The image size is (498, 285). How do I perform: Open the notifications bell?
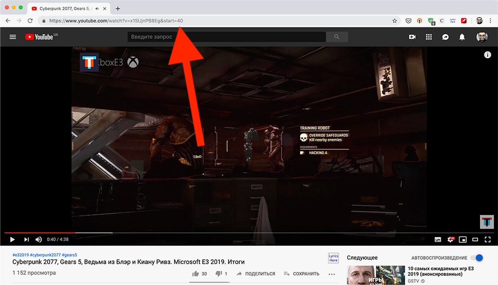[x=462, y=37]
